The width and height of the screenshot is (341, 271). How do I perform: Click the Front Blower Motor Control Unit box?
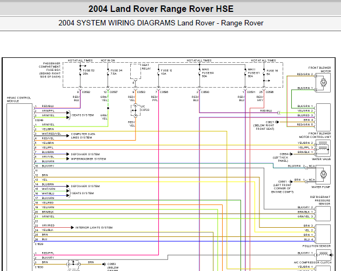click(323, 117)
